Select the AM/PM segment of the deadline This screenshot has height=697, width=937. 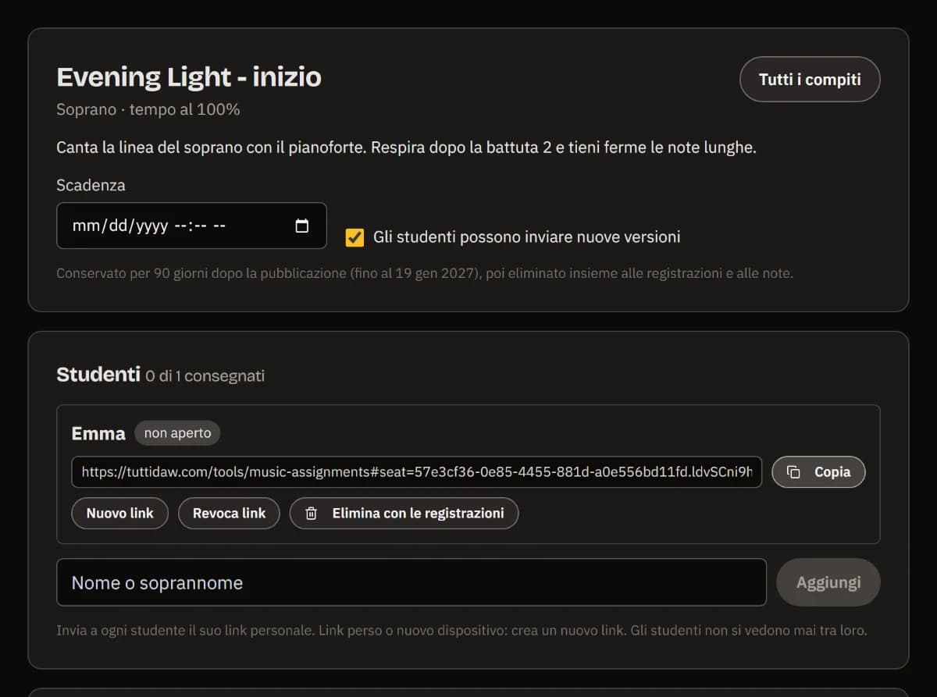(219, 226)
